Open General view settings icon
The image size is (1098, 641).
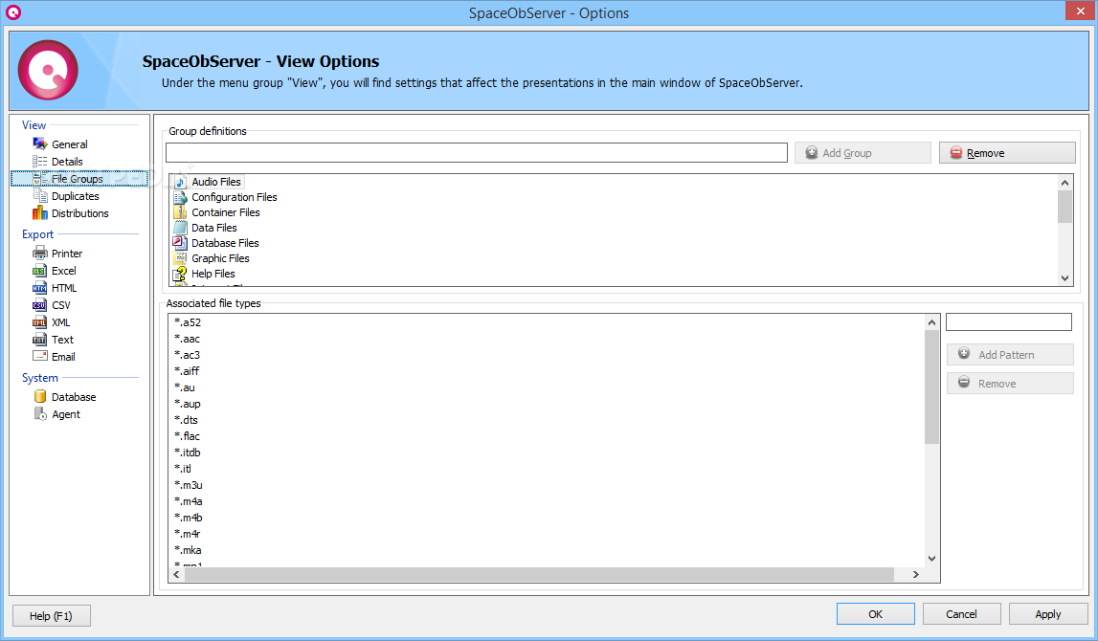(x=40, y=144)
